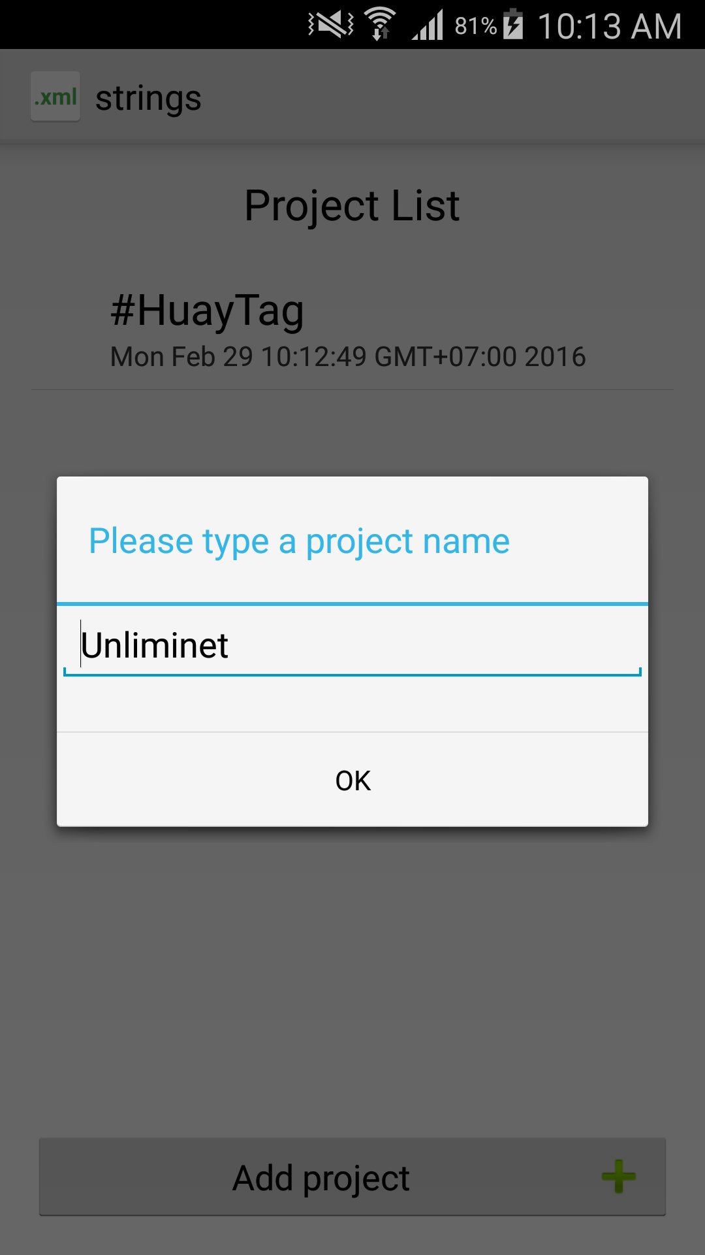The image size is (705, 1255).
Task: Tap the Add project label text
Action: 321,1179
